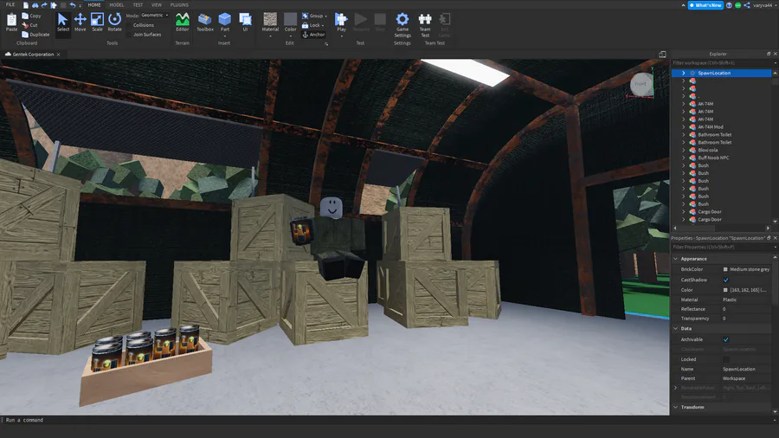This screenshot has width=779, height=438.
Task: Switch to the VIEW ribbon tab
Action: [x=157, y=5]
